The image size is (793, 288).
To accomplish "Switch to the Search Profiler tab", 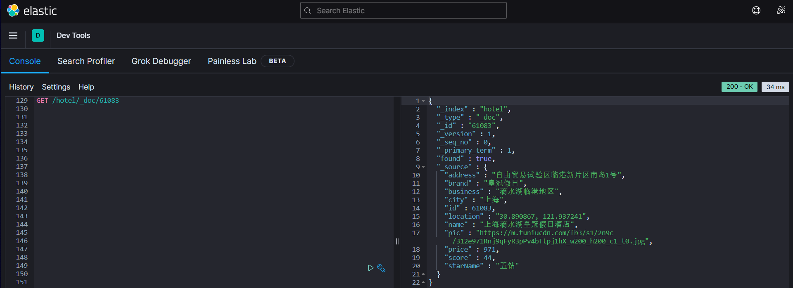I will (x=86, y=61).
